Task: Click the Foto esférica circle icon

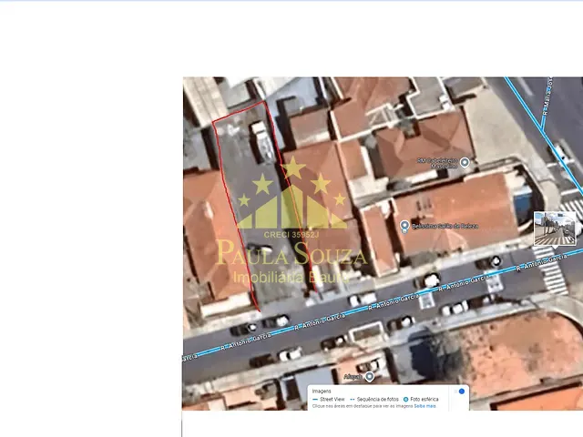Action: pyautogui.click(x=405, y=400)
